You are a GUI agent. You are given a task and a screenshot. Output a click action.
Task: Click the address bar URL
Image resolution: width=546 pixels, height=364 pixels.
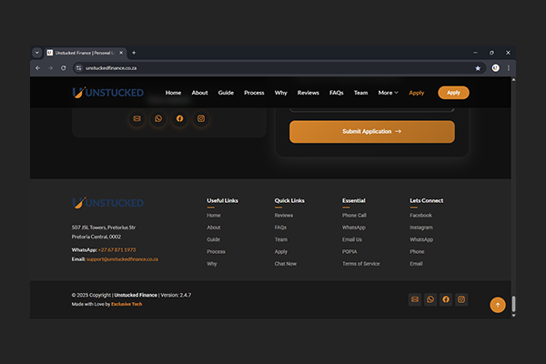(111, 68)
